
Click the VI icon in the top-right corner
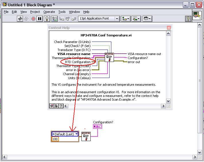197,15
